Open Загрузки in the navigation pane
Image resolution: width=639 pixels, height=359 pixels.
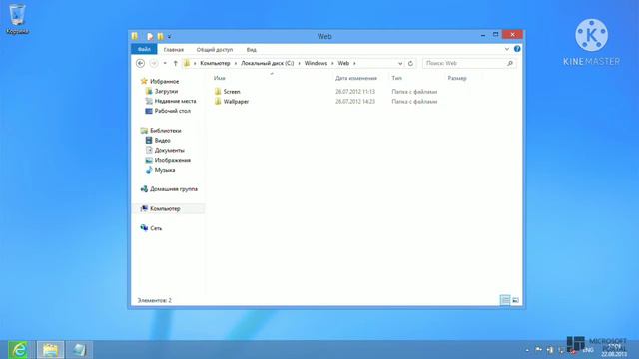[166, 91]
